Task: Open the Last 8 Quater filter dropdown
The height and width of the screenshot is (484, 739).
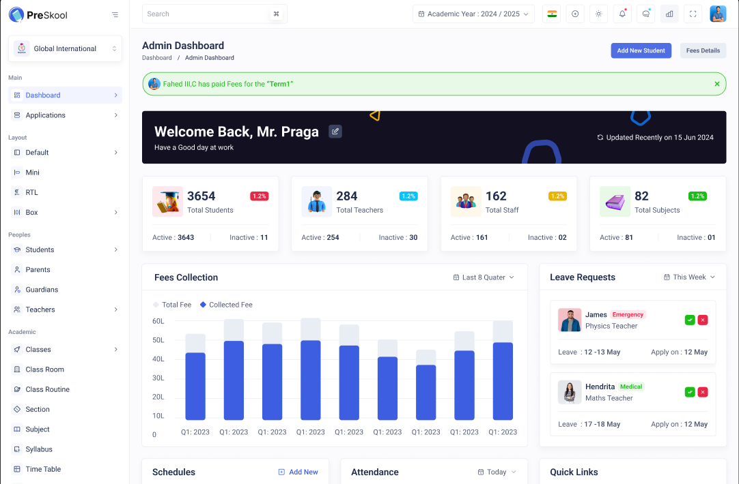Action: tap(484, 277)
